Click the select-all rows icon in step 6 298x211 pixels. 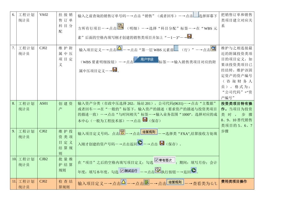(196, 14)
